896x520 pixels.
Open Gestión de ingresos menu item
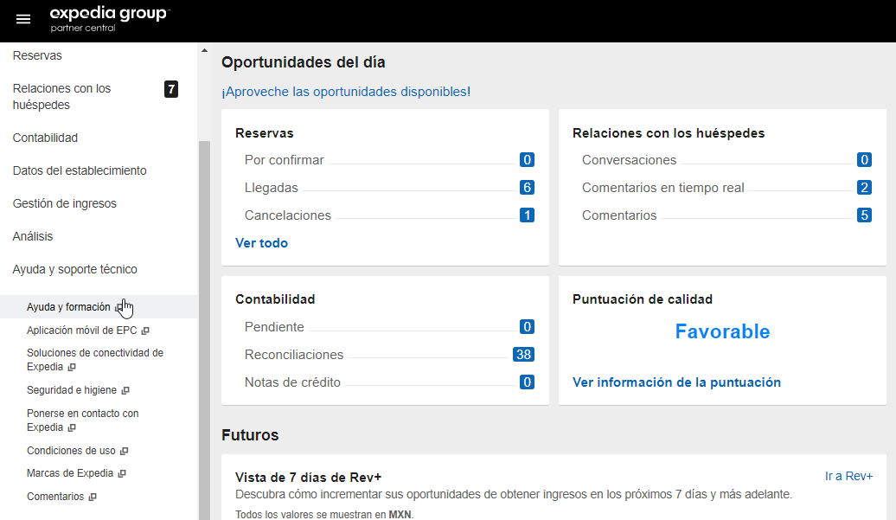pyautogui.click(x=64, y=203)
